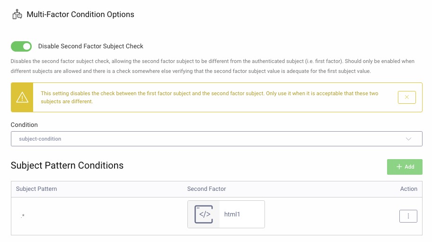Viewport: 432px width, 242px height.
Task: Click the warning message text in banner
Action: (x=210, y=98)
